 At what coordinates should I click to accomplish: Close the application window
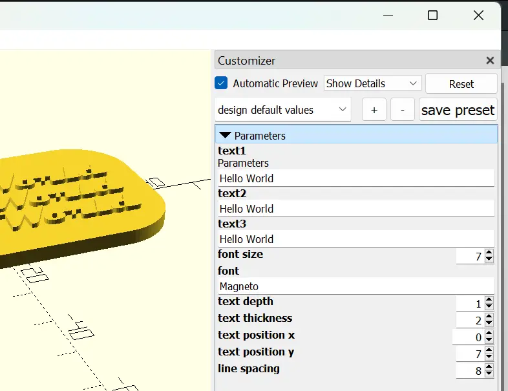coord(478,16)
